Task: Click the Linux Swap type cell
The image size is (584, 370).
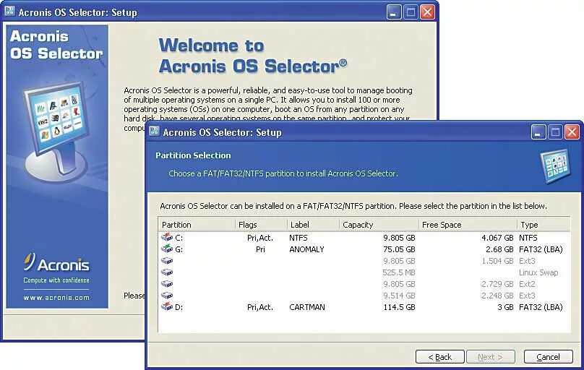Action: [538, 272]
